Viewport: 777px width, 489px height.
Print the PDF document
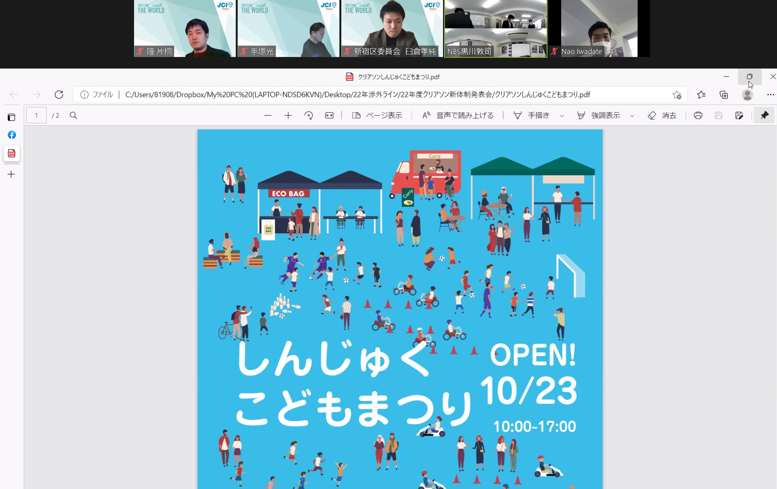pyautogui.click(x=698, y=116)
